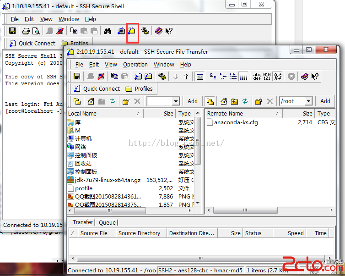This screenshot has height=276, width=345.
Task: Open Edit menu in Secure Shell window
Action: 29,19
